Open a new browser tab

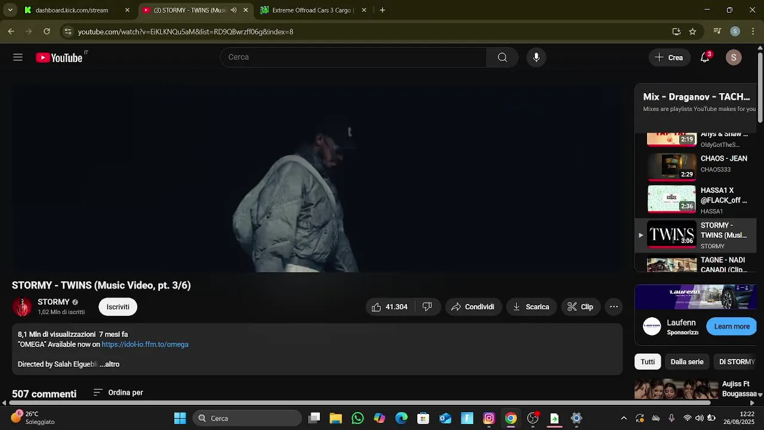382,10
